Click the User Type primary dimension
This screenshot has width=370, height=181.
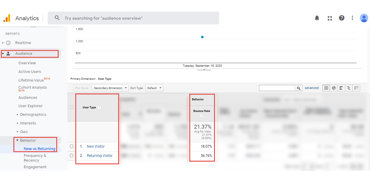pos(104,79)
